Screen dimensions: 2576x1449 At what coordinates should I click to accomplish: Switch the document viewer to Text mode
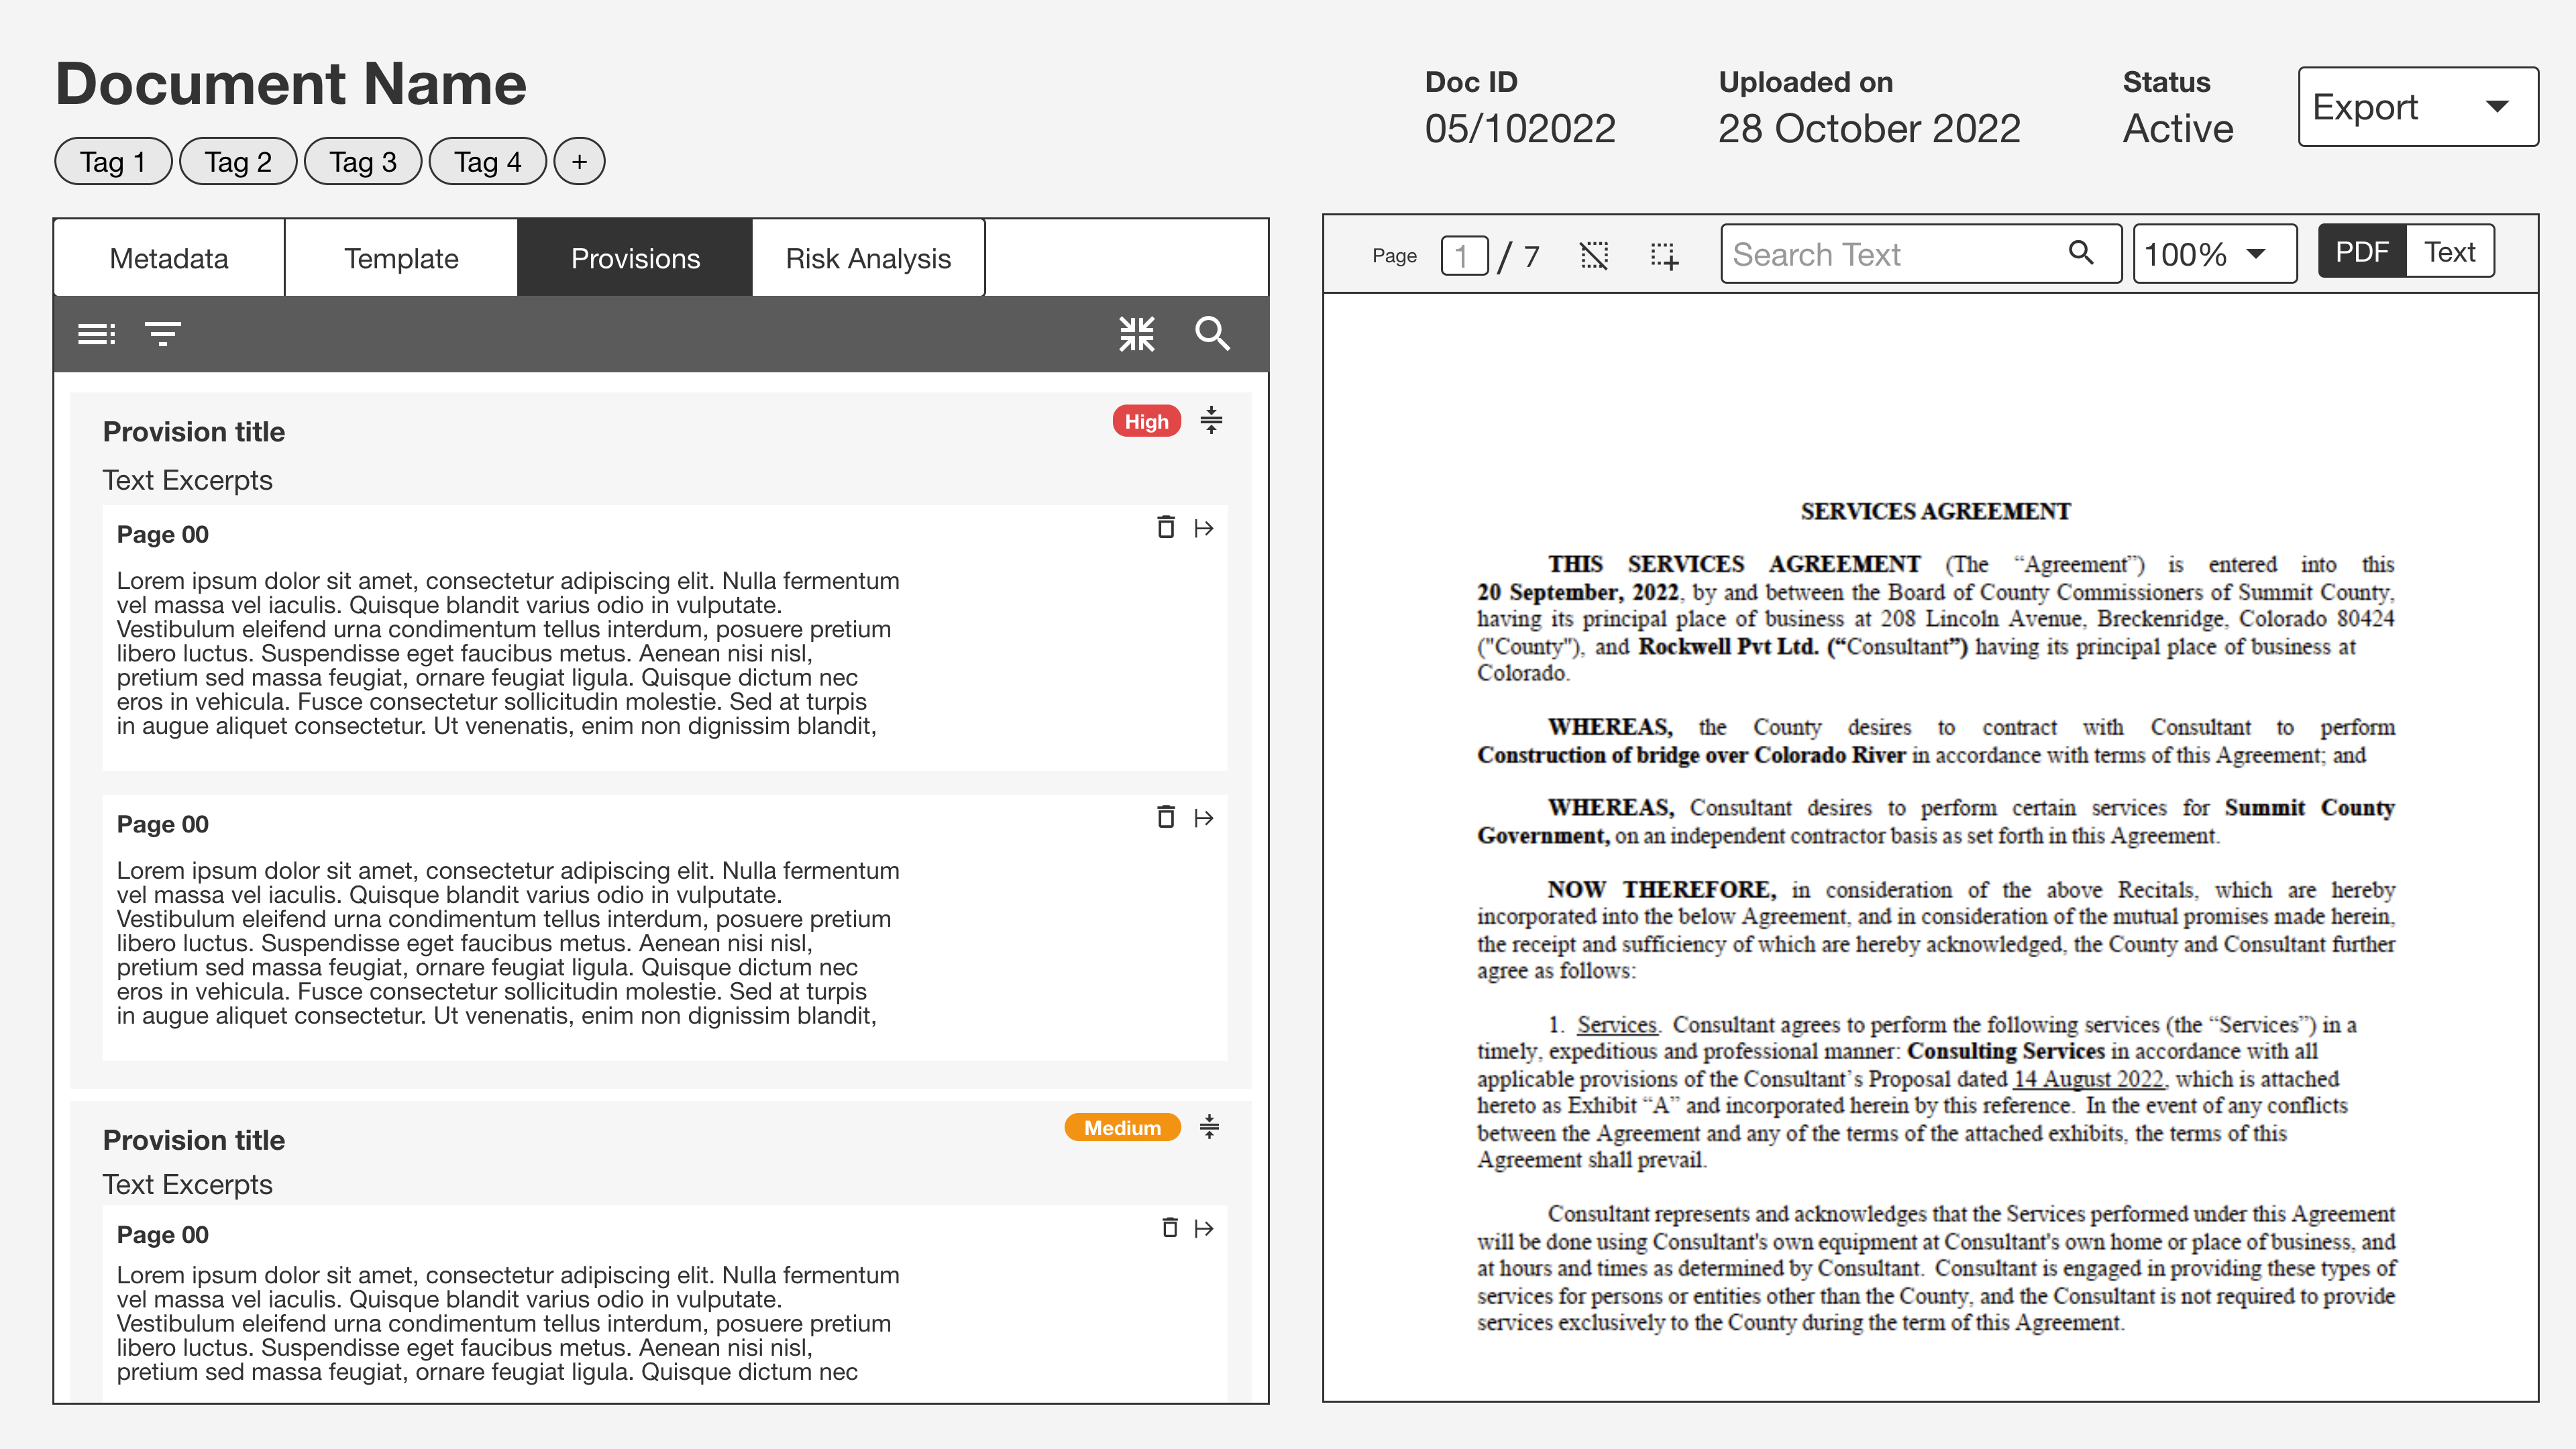tap(2449, 252)
